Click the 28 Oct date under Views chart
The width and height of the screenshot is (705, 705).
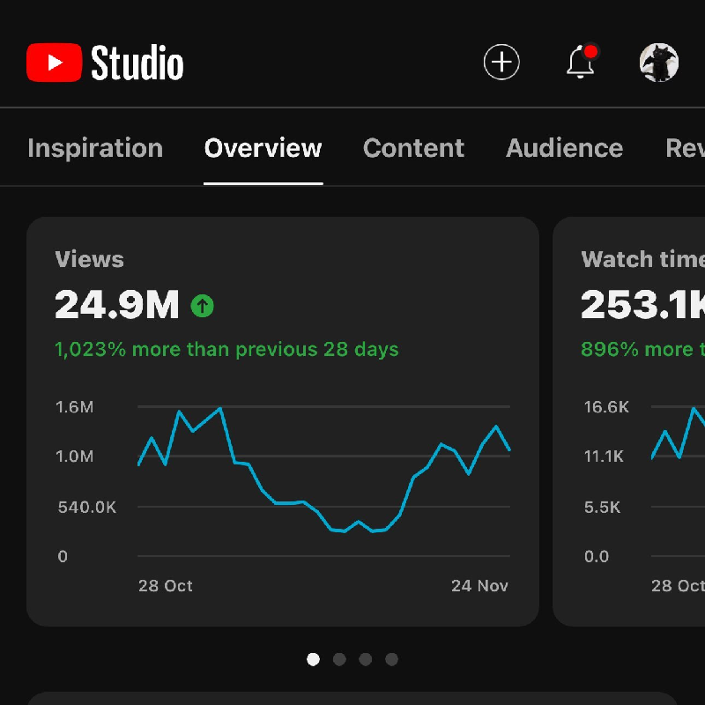(166, 586)
